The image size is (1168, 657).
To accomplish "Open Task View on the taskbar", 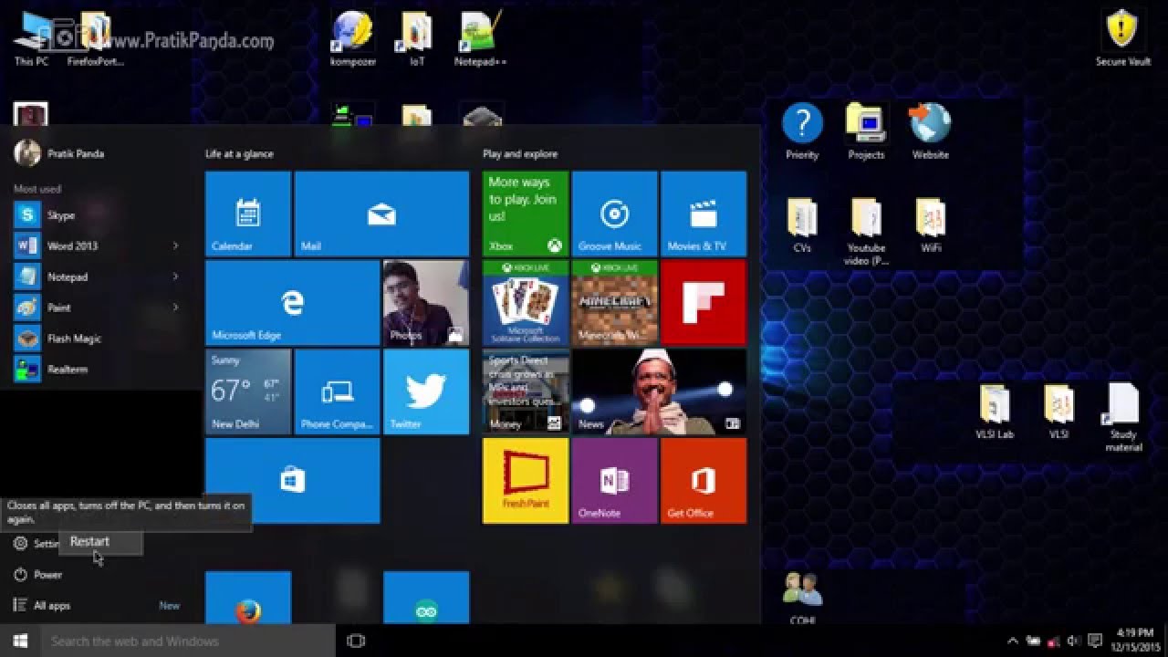I will point(357,641).
